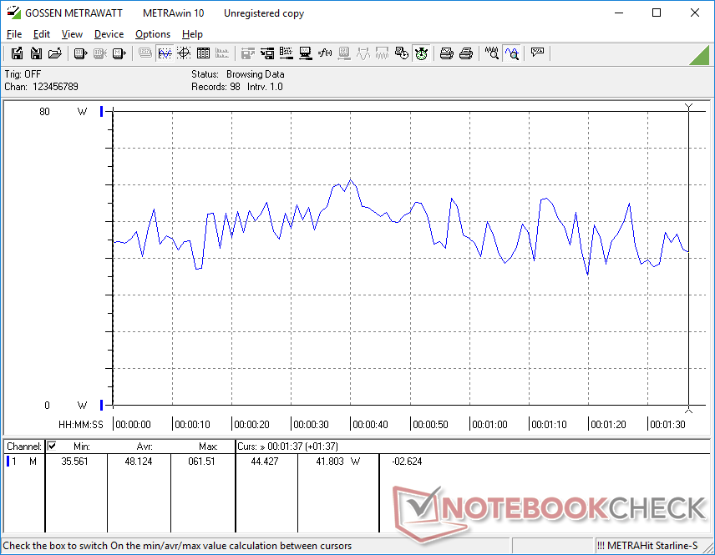Click the greyed disk transfer icon
Viewport: 715px width, 555px height.
click(x=247, y=53)
